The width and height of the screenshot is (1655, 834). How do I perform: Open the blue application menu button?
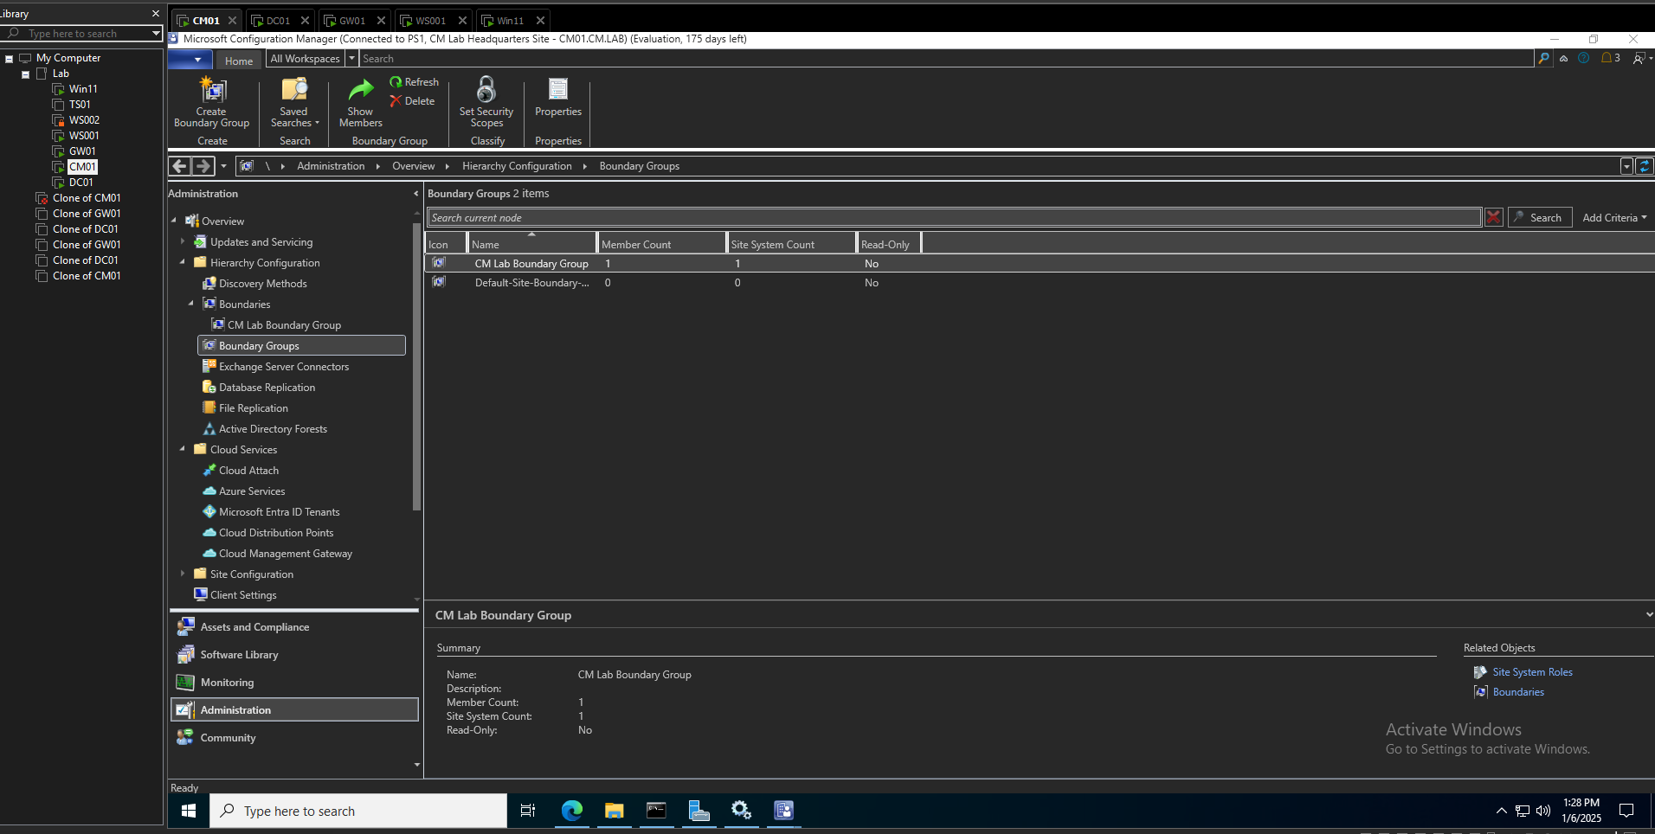click(x=190, y=59)
